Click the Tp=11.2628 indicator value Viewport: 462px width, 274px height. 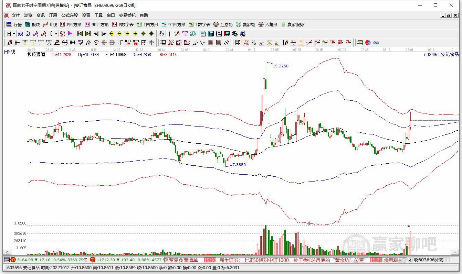[61, 54]
